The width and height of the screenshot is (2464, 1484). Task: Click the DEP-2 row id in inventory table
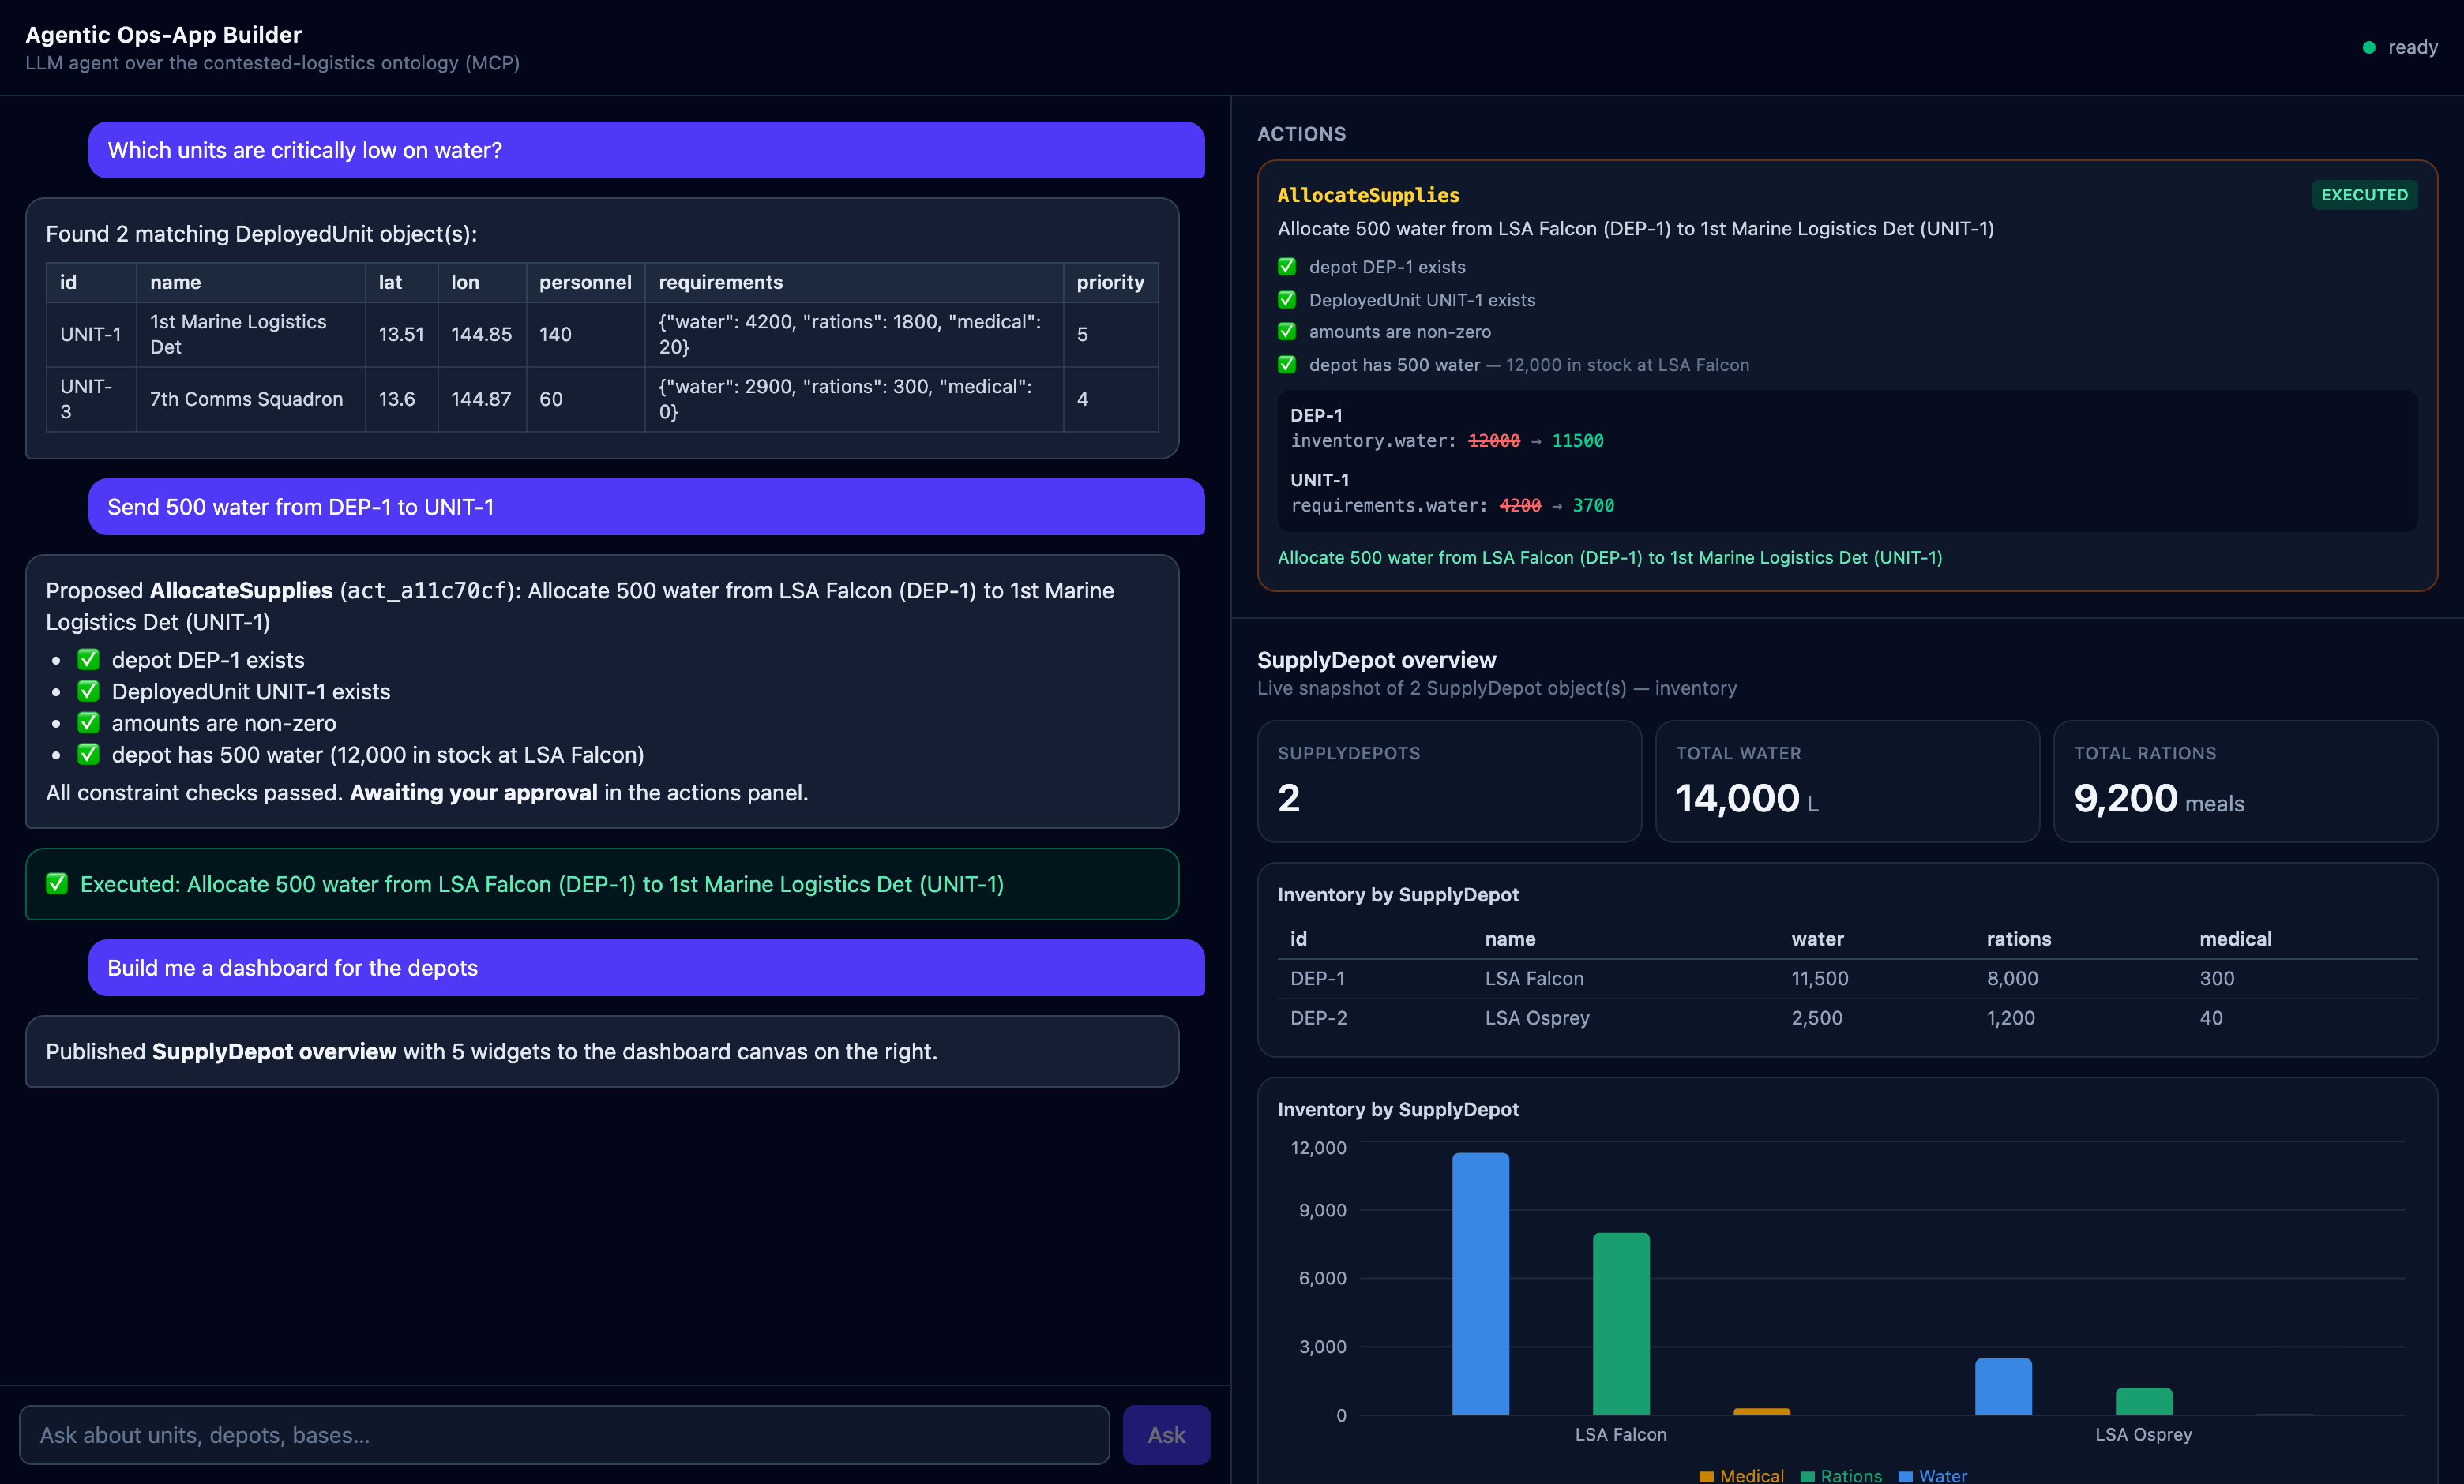click(1318, 1017)
